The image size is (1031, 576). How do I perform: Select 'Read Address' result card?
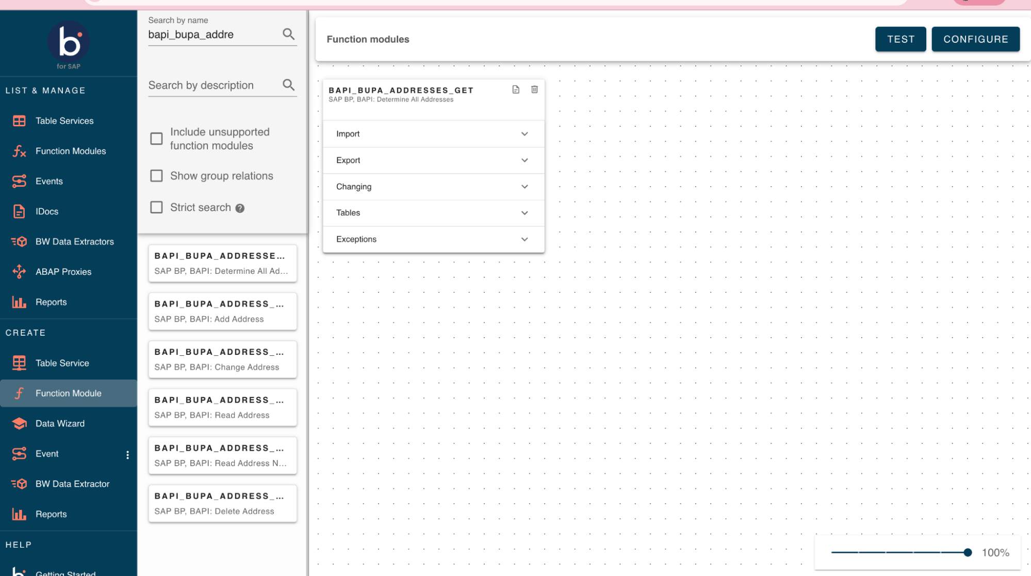222,407
